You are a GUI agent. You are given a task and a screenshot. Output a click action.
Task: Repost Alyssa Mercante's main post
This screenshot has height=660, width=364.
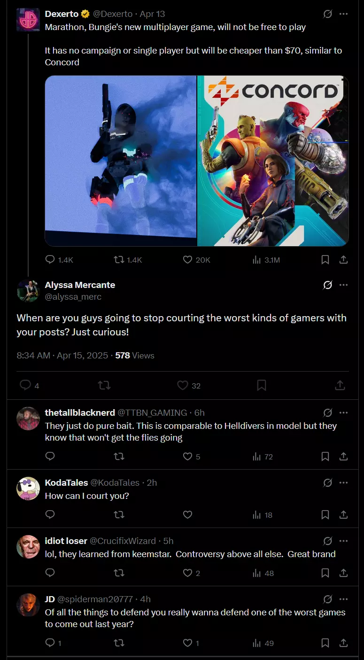(x=104, y=385)
